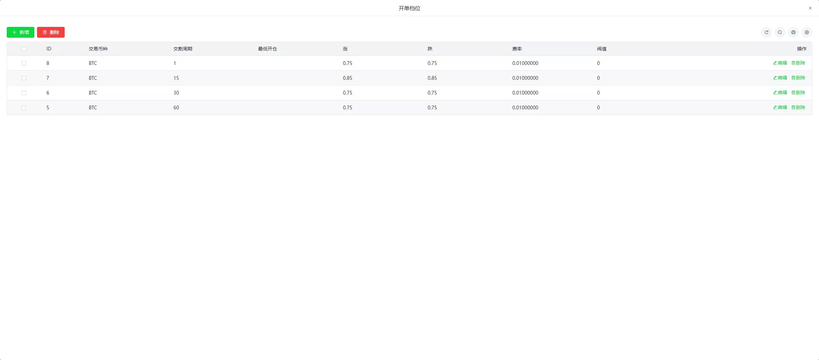Toggle the select-all header checkbox

24,49
